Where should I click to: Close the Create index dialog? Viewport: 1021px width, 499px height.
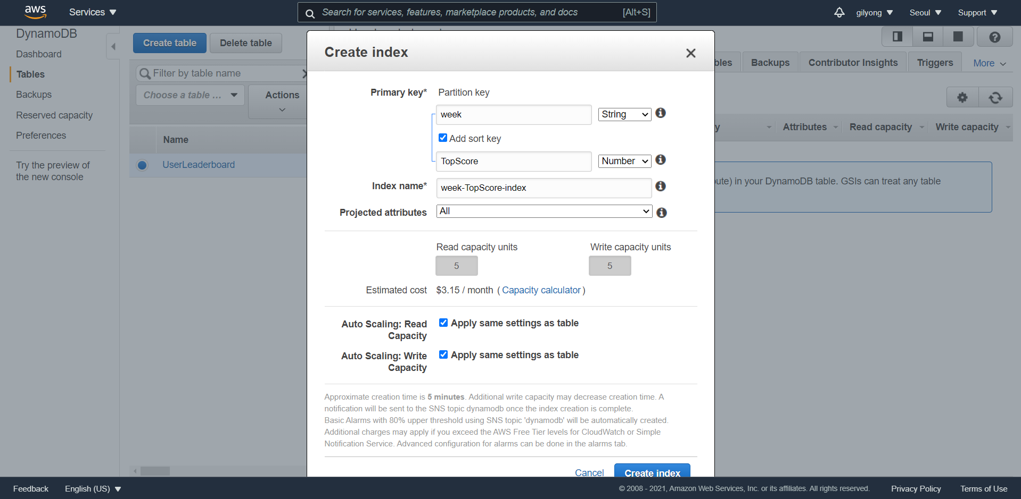pos(691,53)
